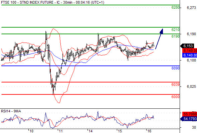Click the 6,025 price axis value

tap(191, 86)
